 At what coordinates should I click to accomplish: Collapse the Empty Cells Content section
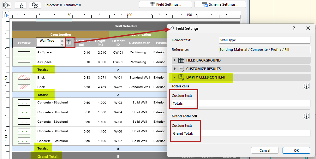click(x=175, y=77)
